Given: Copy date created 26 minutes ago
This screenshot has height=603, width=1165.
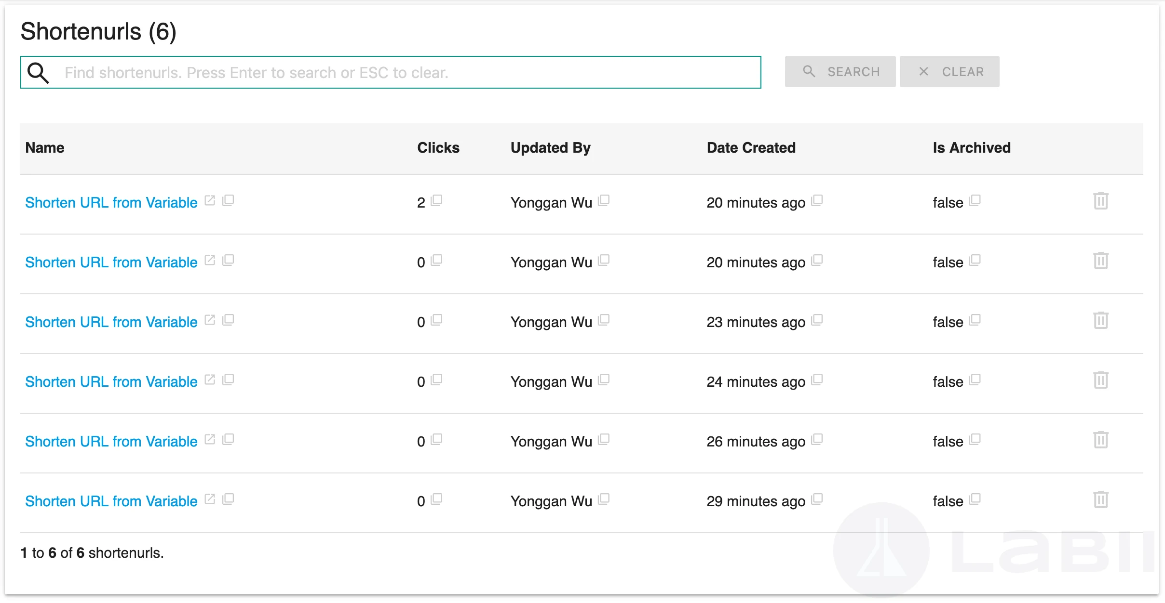Looking at the screenshot, I should tap(817, 439).
